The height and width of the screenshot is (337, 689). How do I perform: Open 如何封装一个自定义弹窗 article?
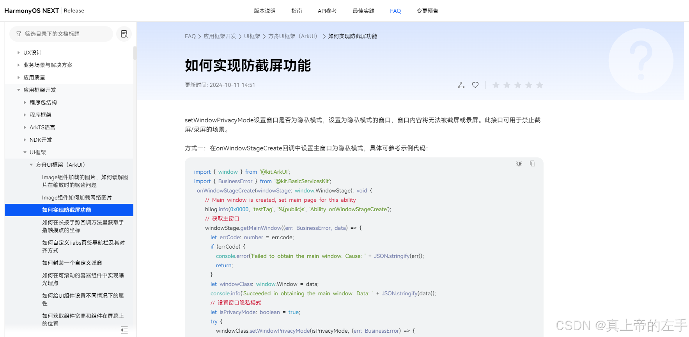(x=72, y=263)
